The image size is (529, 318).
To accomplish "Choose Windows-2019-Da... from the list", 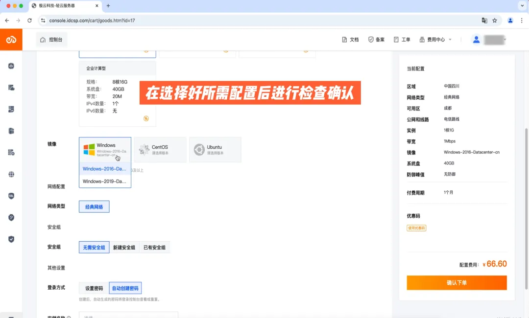I will 105,181.
